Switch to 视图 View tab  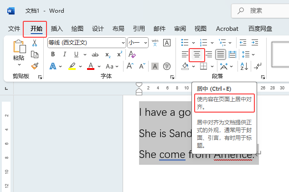click(x=201, y=29)
